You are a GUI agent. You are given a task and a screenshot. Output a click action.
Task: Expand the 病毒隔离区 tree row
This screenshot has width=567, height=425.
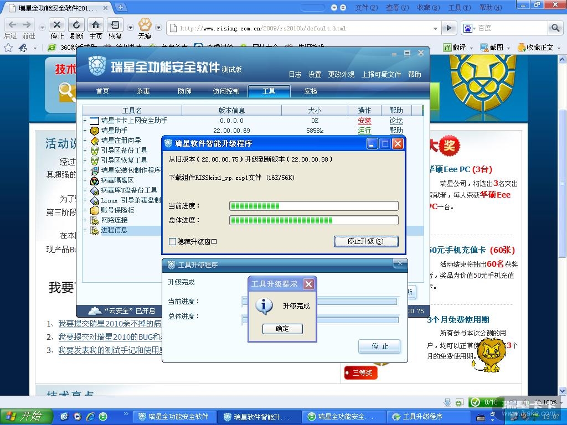pyautogui.click(x=85, y=180)
